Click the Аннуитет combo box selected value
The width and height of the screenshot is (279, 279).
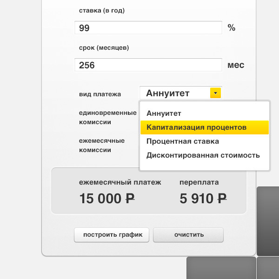(x=167, y=93)
